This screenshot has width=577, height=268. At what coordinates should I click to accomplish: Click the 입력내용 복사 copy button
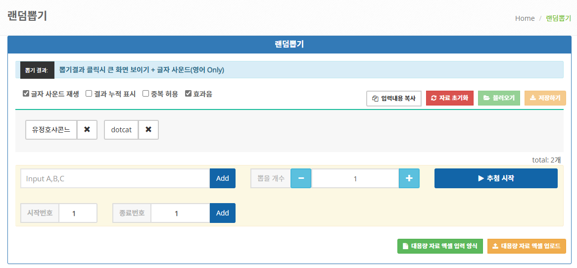pos(394,98)
